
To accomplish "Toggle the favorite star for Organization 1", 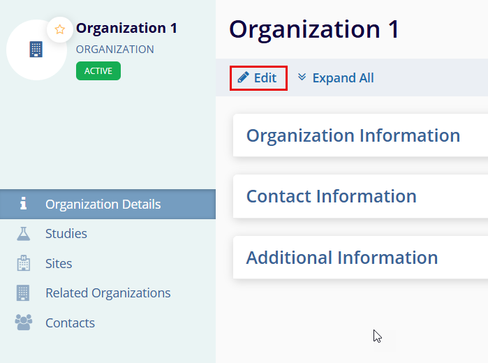I will tap(60, 29).
